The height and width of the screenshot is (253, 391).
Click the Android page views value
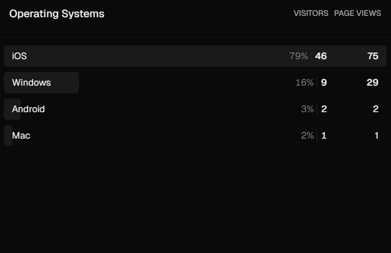pos(376,109)
